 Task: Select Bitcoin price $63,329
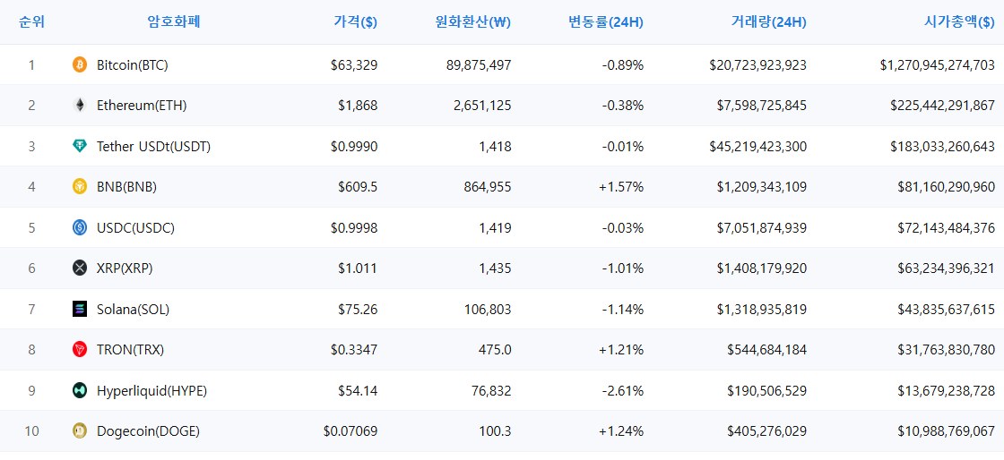tap(354, 64)
